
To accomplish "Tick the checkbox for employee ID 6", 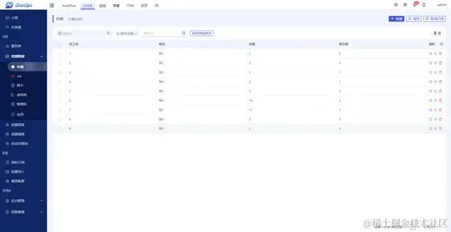I will (60, 101).
